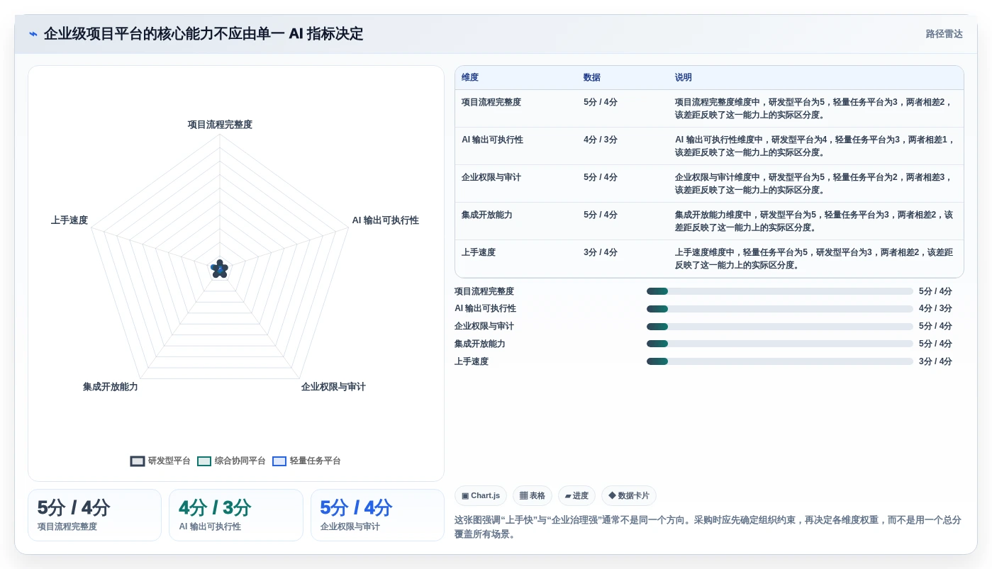The image size is (992, 569).
Task: Click the 项目流程完整度 data card
Action: pyautogui.click(x=94, y=515)
